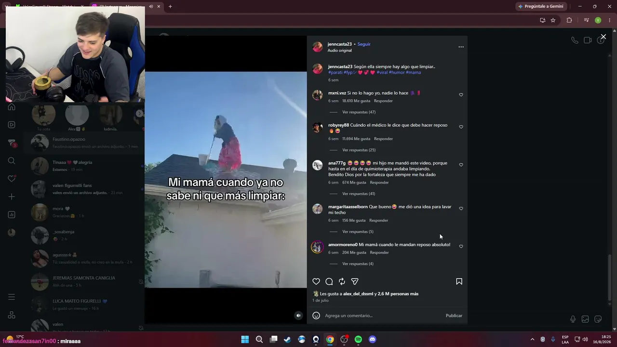The width and height of the screenshot is (617, 347).
Task: Like the comment by robyrey88
Action: click(461, 127)
